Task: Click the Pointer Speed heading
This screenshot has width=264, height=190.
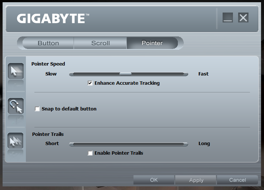Action: [x=48, y=64]
